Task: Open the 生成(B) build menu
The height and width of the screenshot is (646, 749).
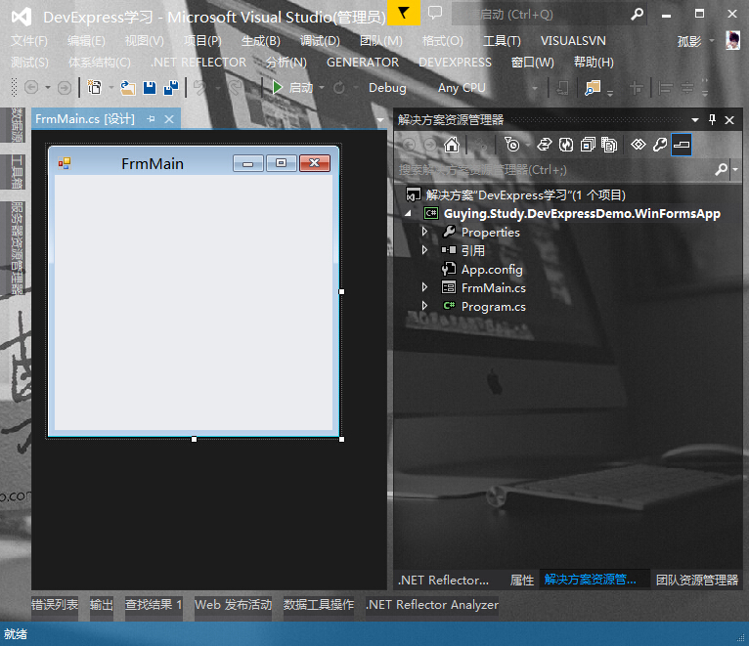Action: tap(261, 41)
